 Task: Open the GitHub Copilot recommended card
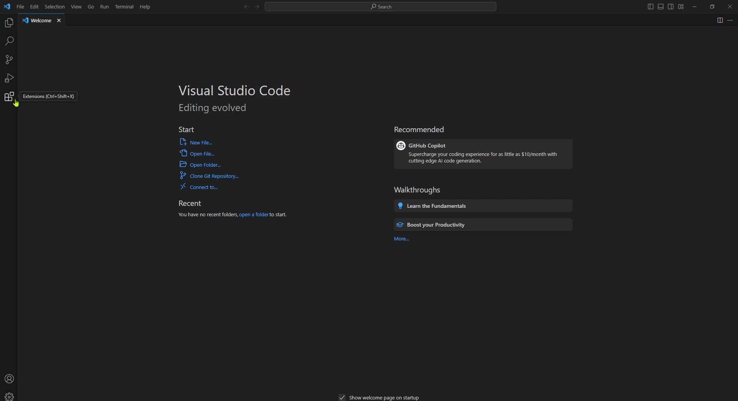tap(484, 154)
